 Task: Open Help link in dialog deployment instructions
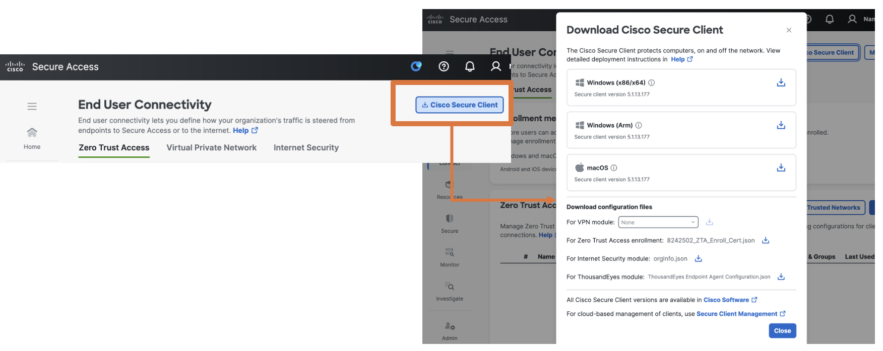682,59
